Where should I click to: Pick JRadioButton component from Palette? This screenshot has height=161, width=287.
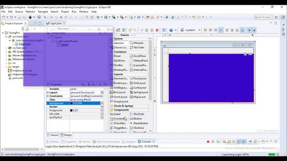click(139, 123)
